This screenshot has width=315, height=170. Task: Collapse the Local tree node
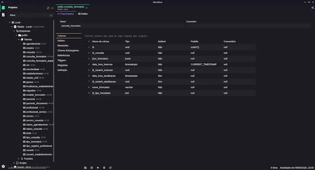tap(9, 22)
